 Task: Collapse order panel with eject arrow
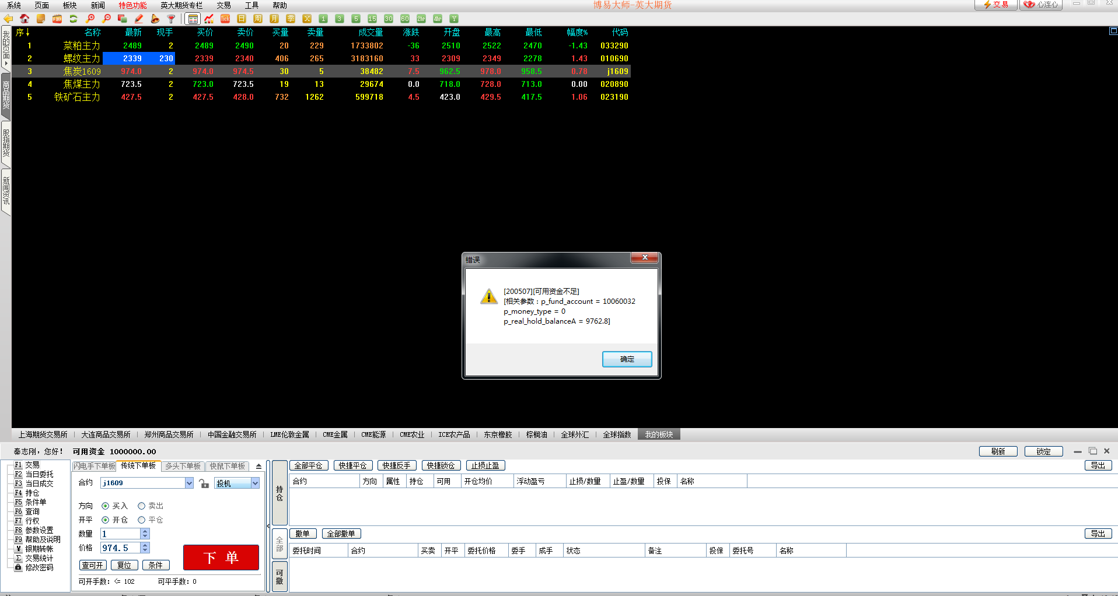pyautogui.click(x=258, y=467)
